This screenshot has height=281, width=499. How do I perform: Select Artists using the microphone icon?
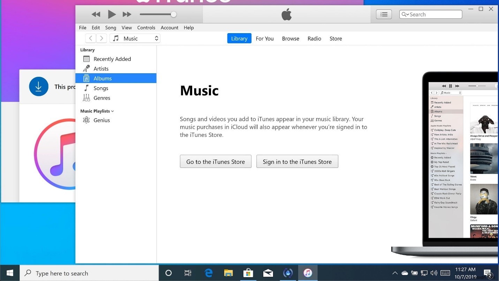tap(86, 68)
